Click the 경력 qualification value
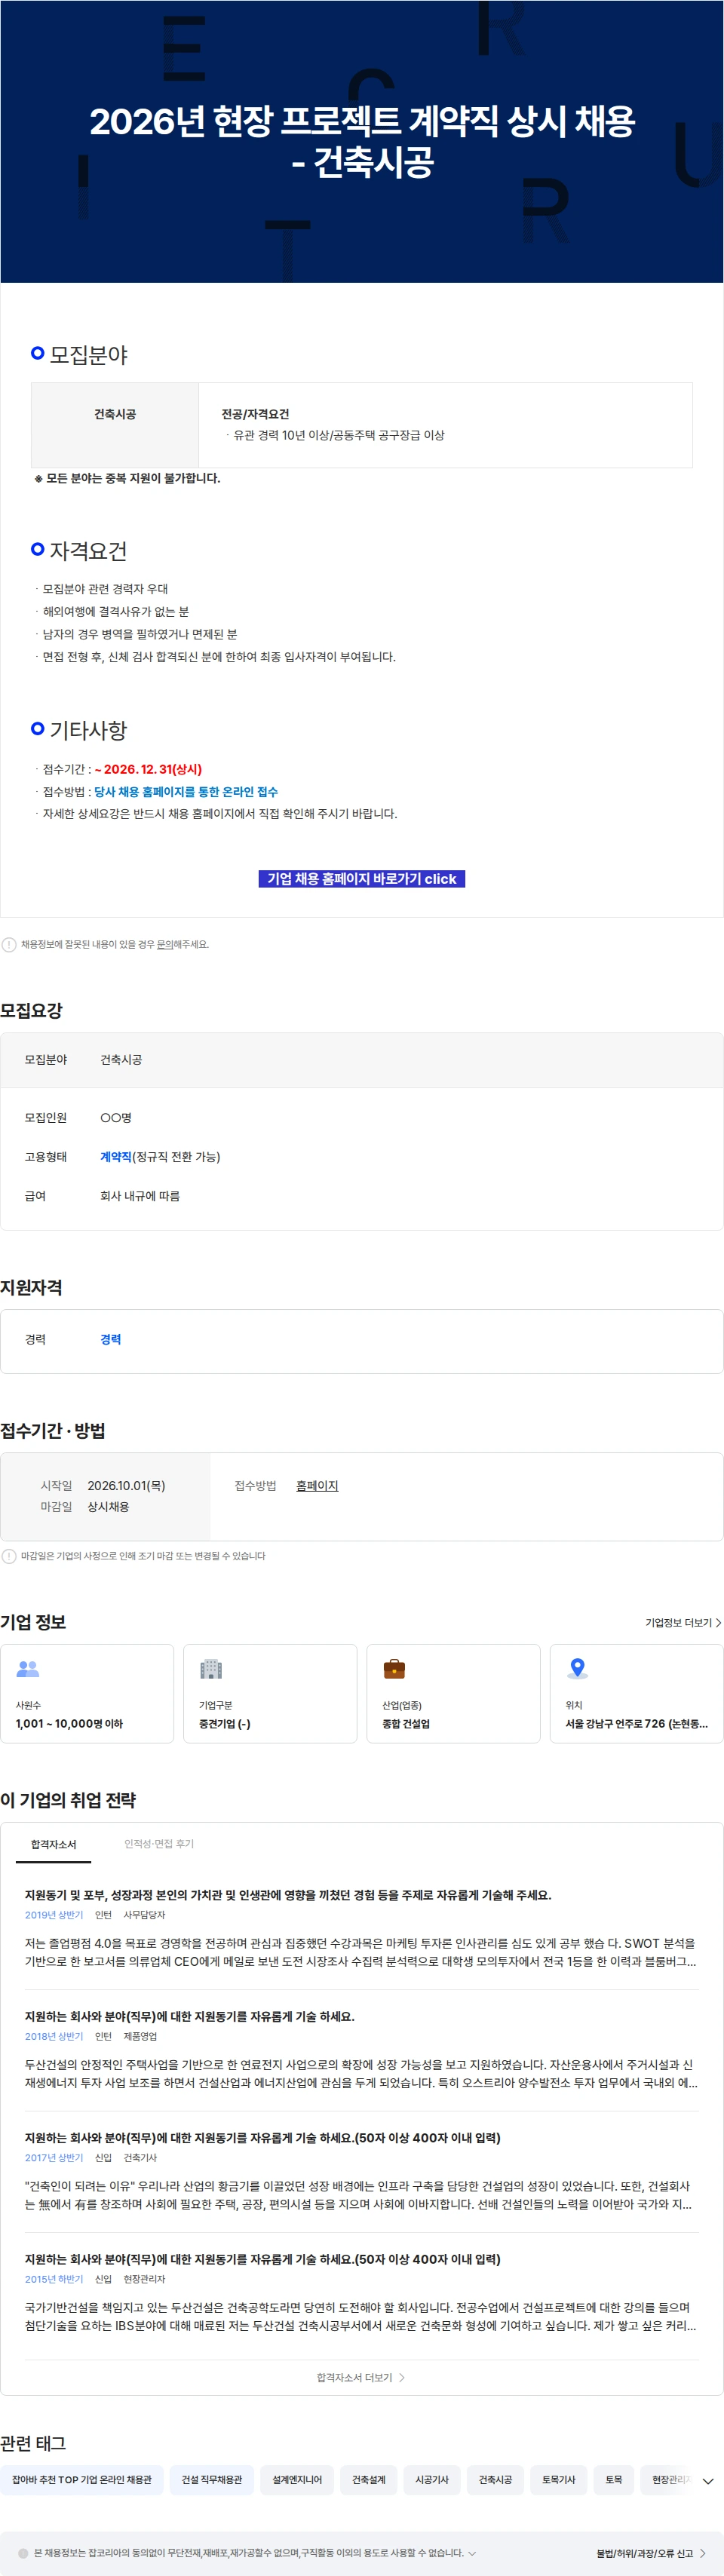The width and height of the screenshot is (724, 2576). pos(110,1339)
